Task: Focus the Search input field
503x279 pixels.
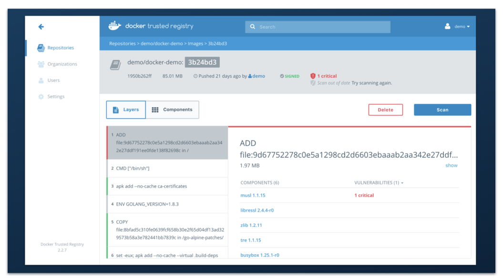Action: pos(318,27)
